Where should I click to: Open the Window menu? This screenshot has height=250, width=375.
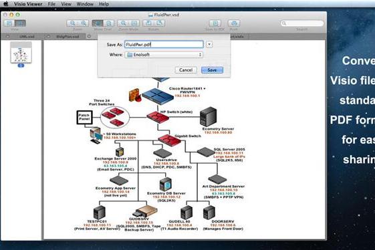click(85, 4)
